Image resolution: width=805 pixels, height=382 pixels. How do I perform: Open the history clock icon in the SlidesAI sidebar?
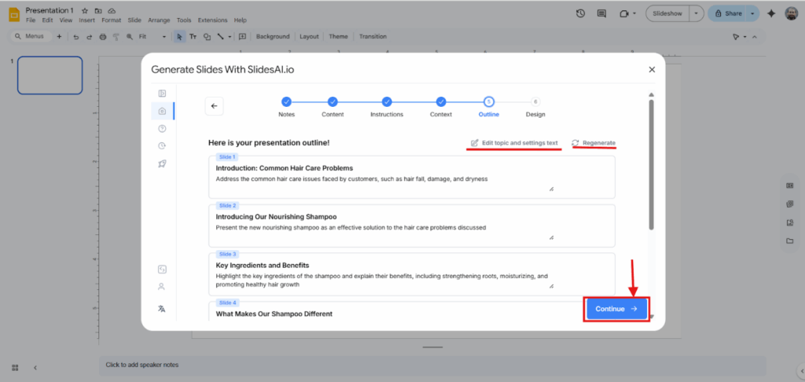click(x=162, y=145)
